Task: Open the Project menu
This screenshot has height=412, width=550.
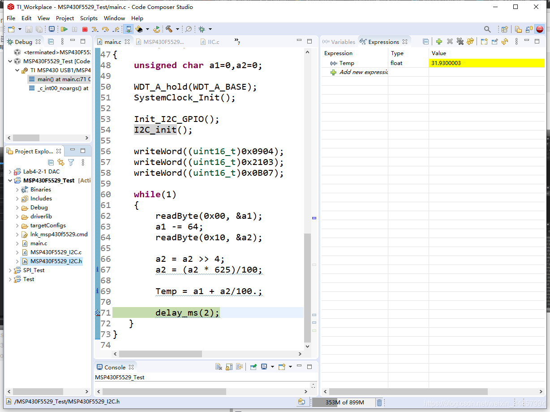Action: click(65, 18)
